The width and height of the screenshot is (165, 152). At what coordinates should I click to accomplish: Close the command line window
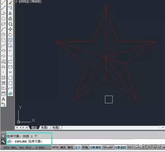point(3,136)
